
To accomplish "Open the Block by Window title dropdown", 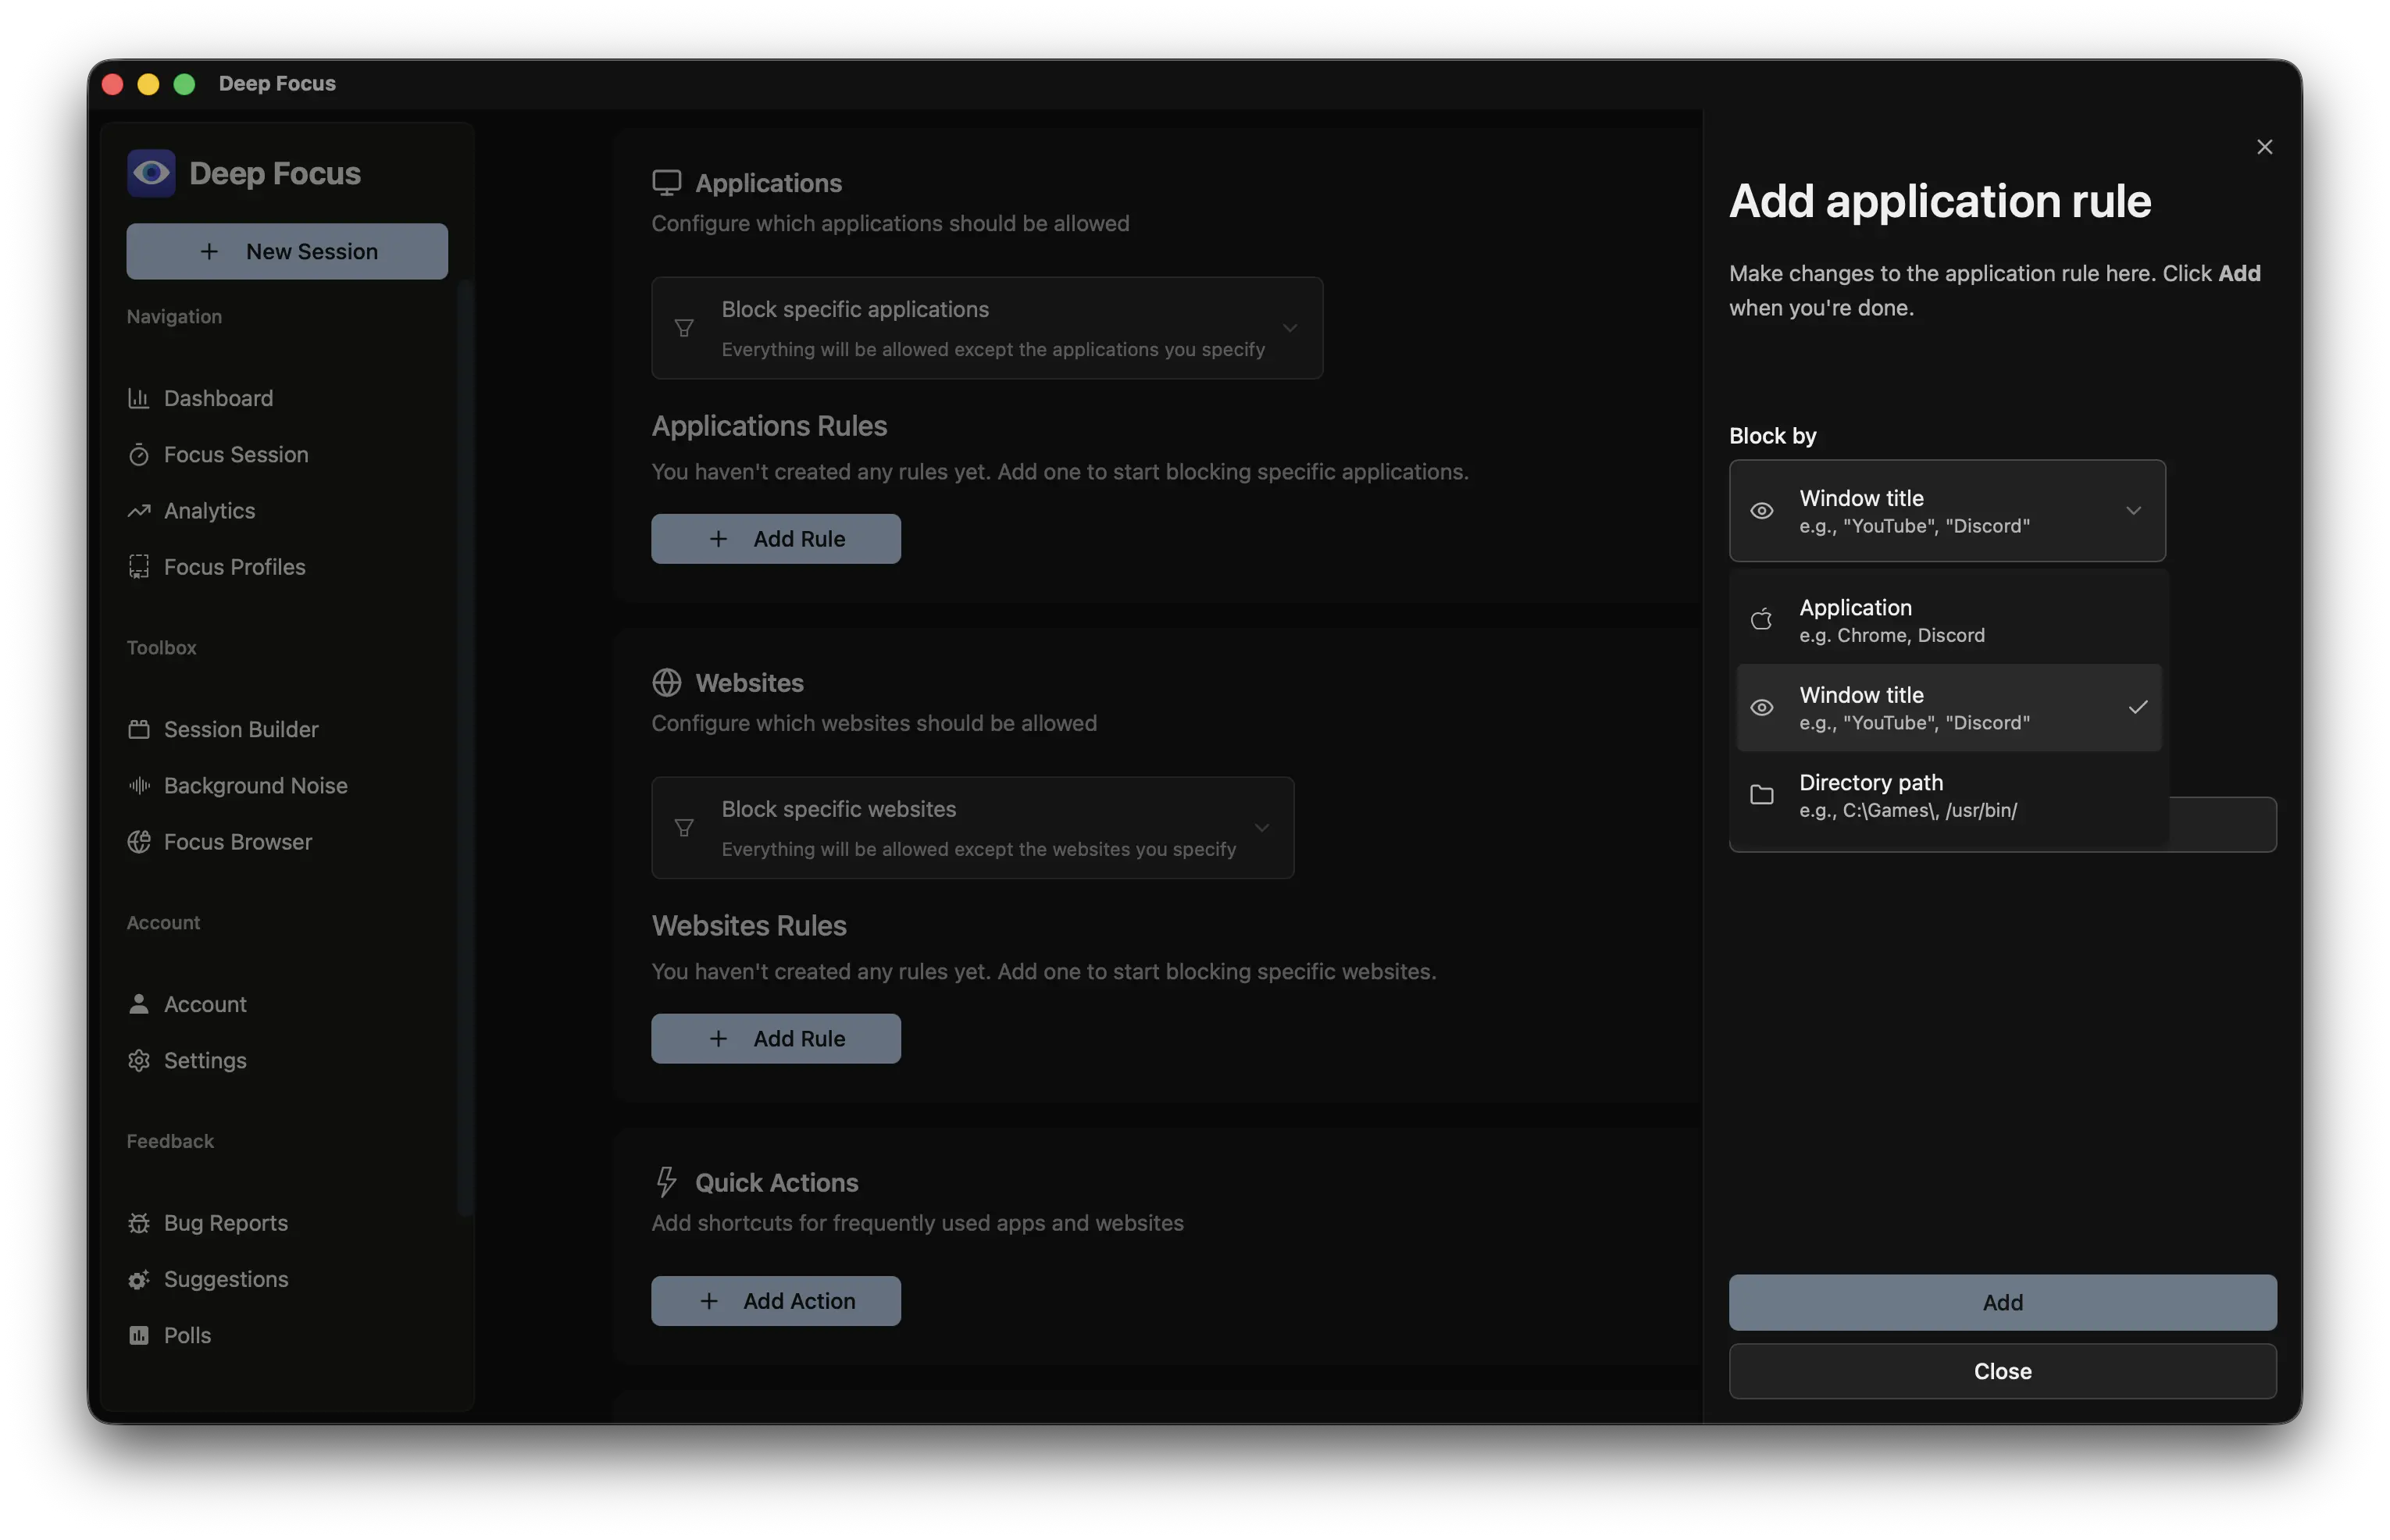I will (x=1946, y=510).
